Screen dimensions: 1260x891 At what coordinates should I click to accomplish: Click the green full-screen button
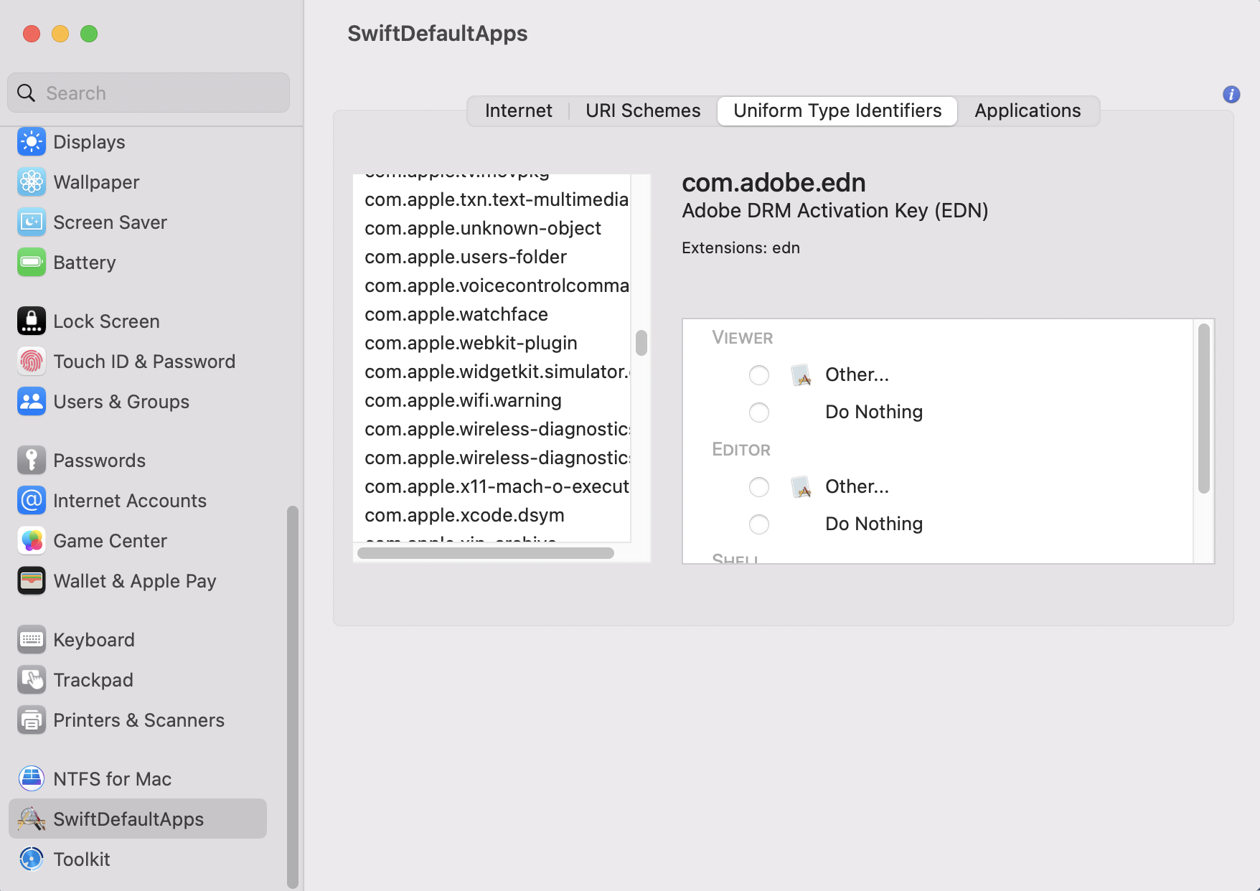coord(89,34)
